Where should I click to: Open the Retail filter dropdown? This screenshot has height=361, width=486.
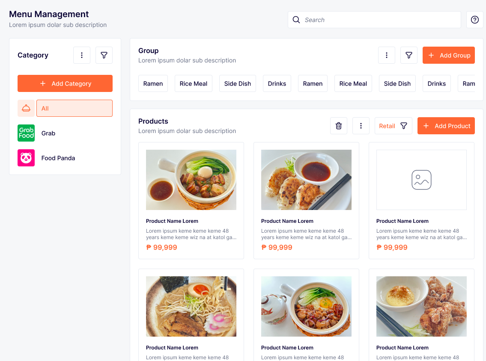[x=393, y=126]
